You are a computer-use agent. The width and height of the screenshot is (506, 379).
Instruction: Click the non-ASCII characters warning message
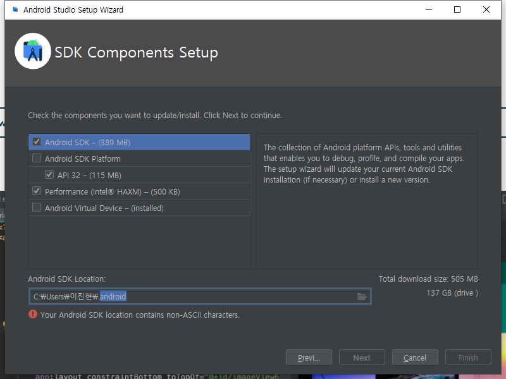[140, 315]
